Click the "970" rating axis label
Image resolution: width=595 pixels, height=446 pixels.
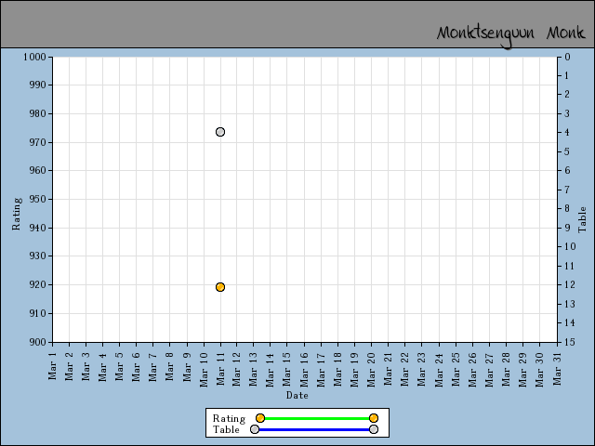(x=37, y=142)
